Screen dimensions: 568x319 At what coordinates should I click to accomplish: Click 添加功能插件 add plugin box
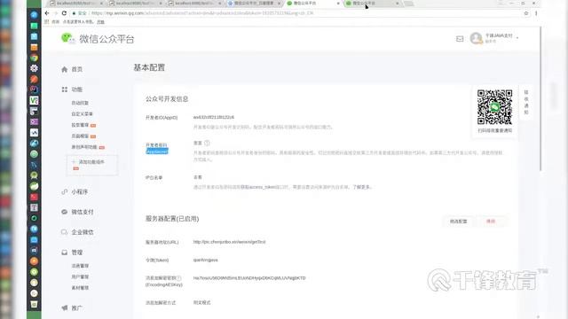click(x=92, y=166)
